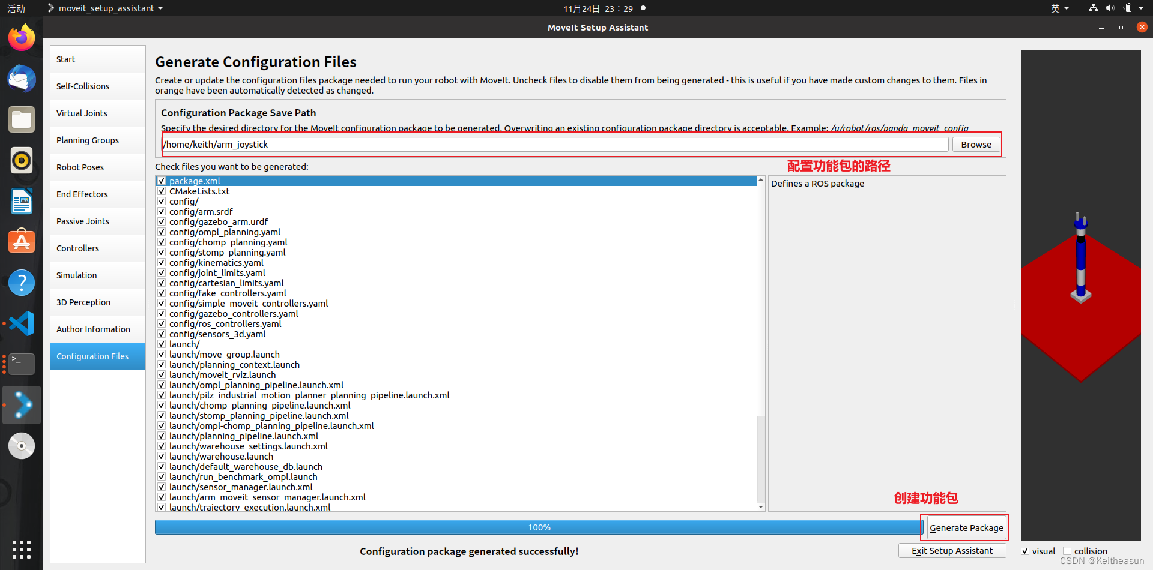Select config/chomp_planning.yaml in the list

[228, 242]
